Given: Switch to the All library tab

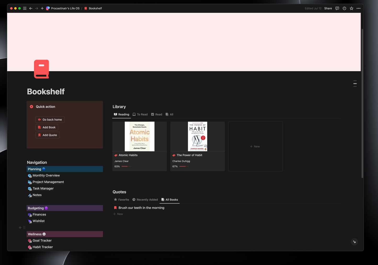Looking at the screenshot, I should [x=169, y=114].
